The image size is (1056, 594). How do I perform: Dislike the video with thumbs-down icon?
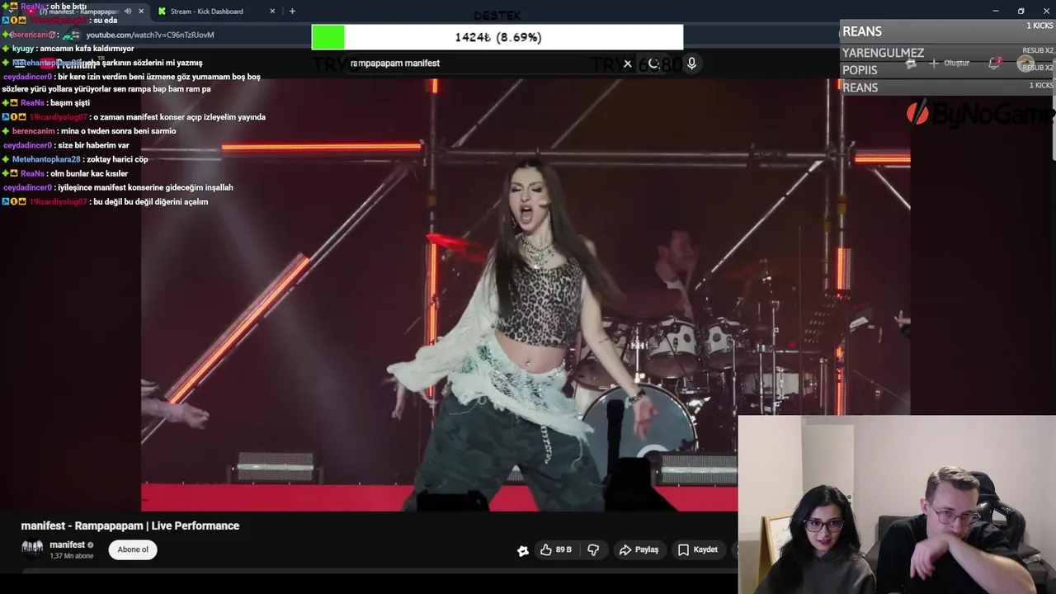tap(593, 549)
